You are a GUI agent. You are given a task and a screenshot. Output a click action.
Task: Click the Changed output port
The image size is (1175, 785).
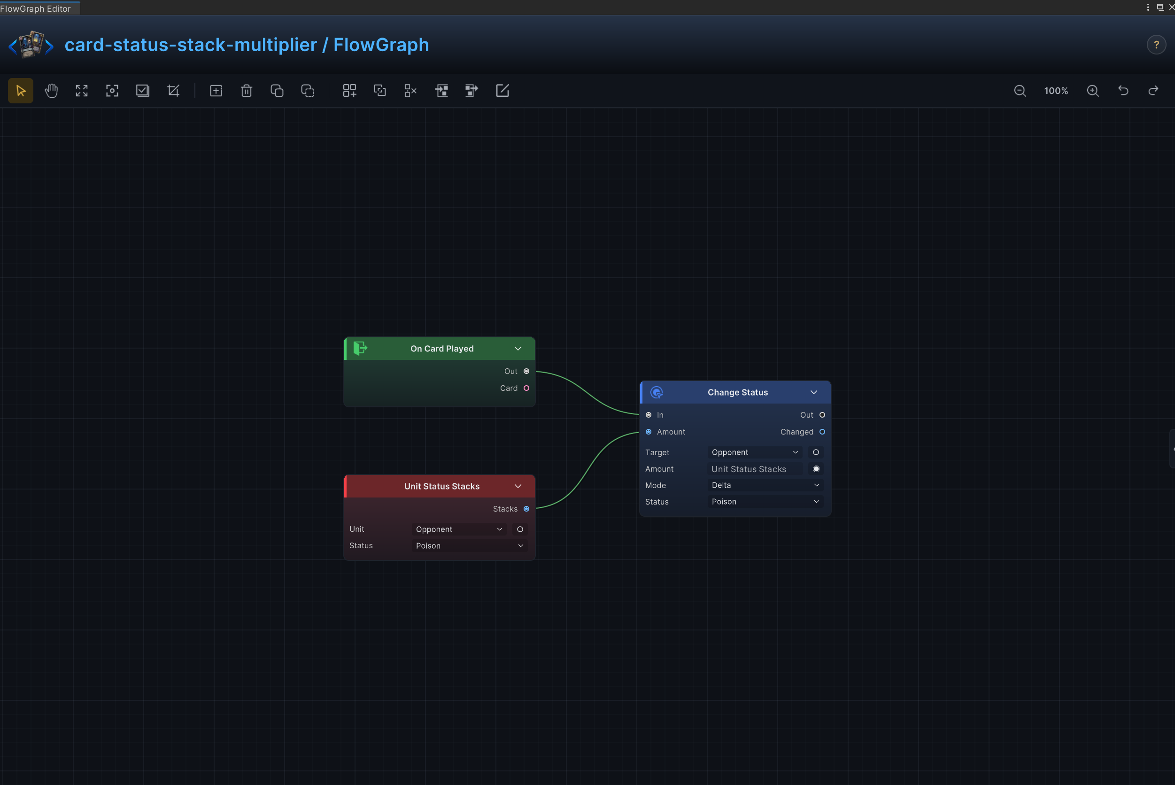pos(822,432)
